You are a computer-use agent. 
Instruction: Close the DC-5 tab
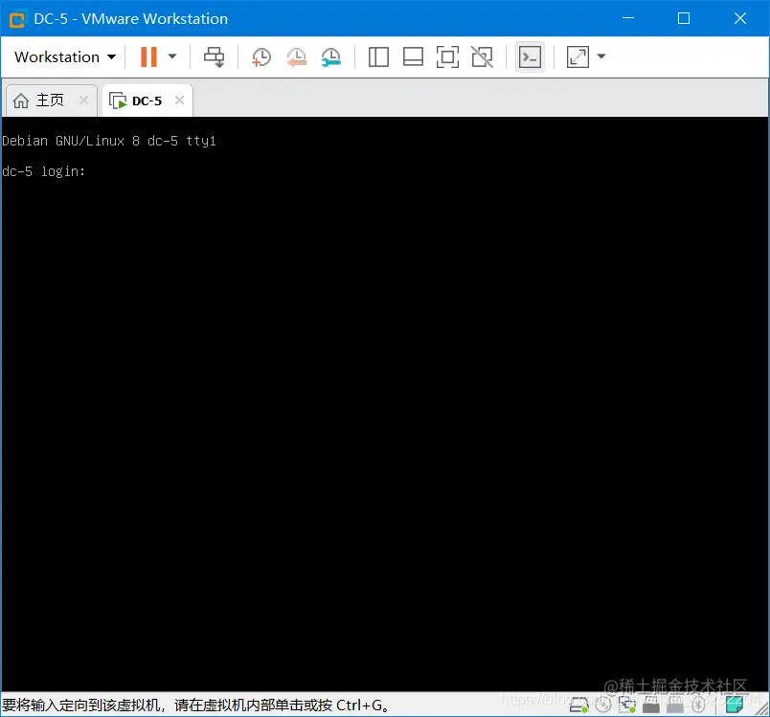[x=180, y=101]
